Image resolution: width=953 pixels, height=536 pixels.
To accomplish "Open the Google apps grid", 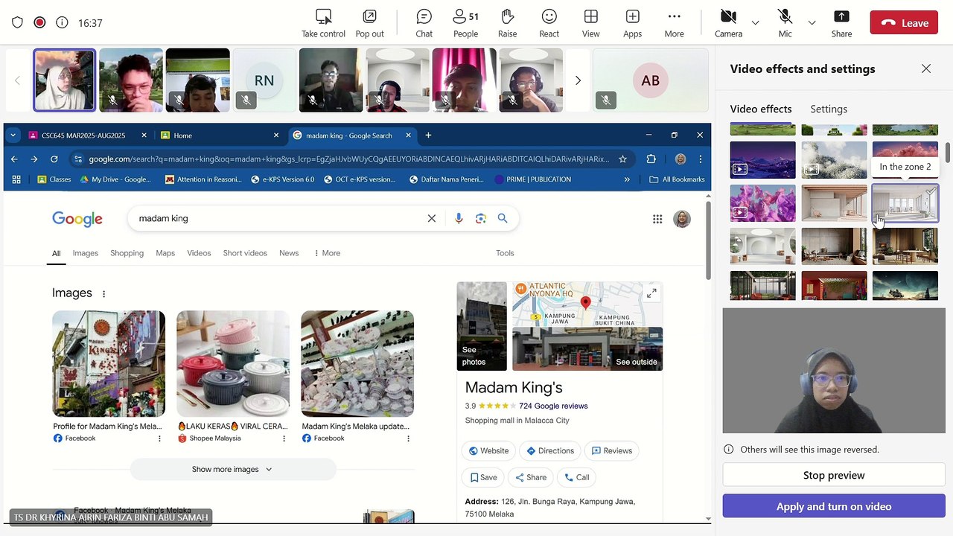I will pos(657,219).
